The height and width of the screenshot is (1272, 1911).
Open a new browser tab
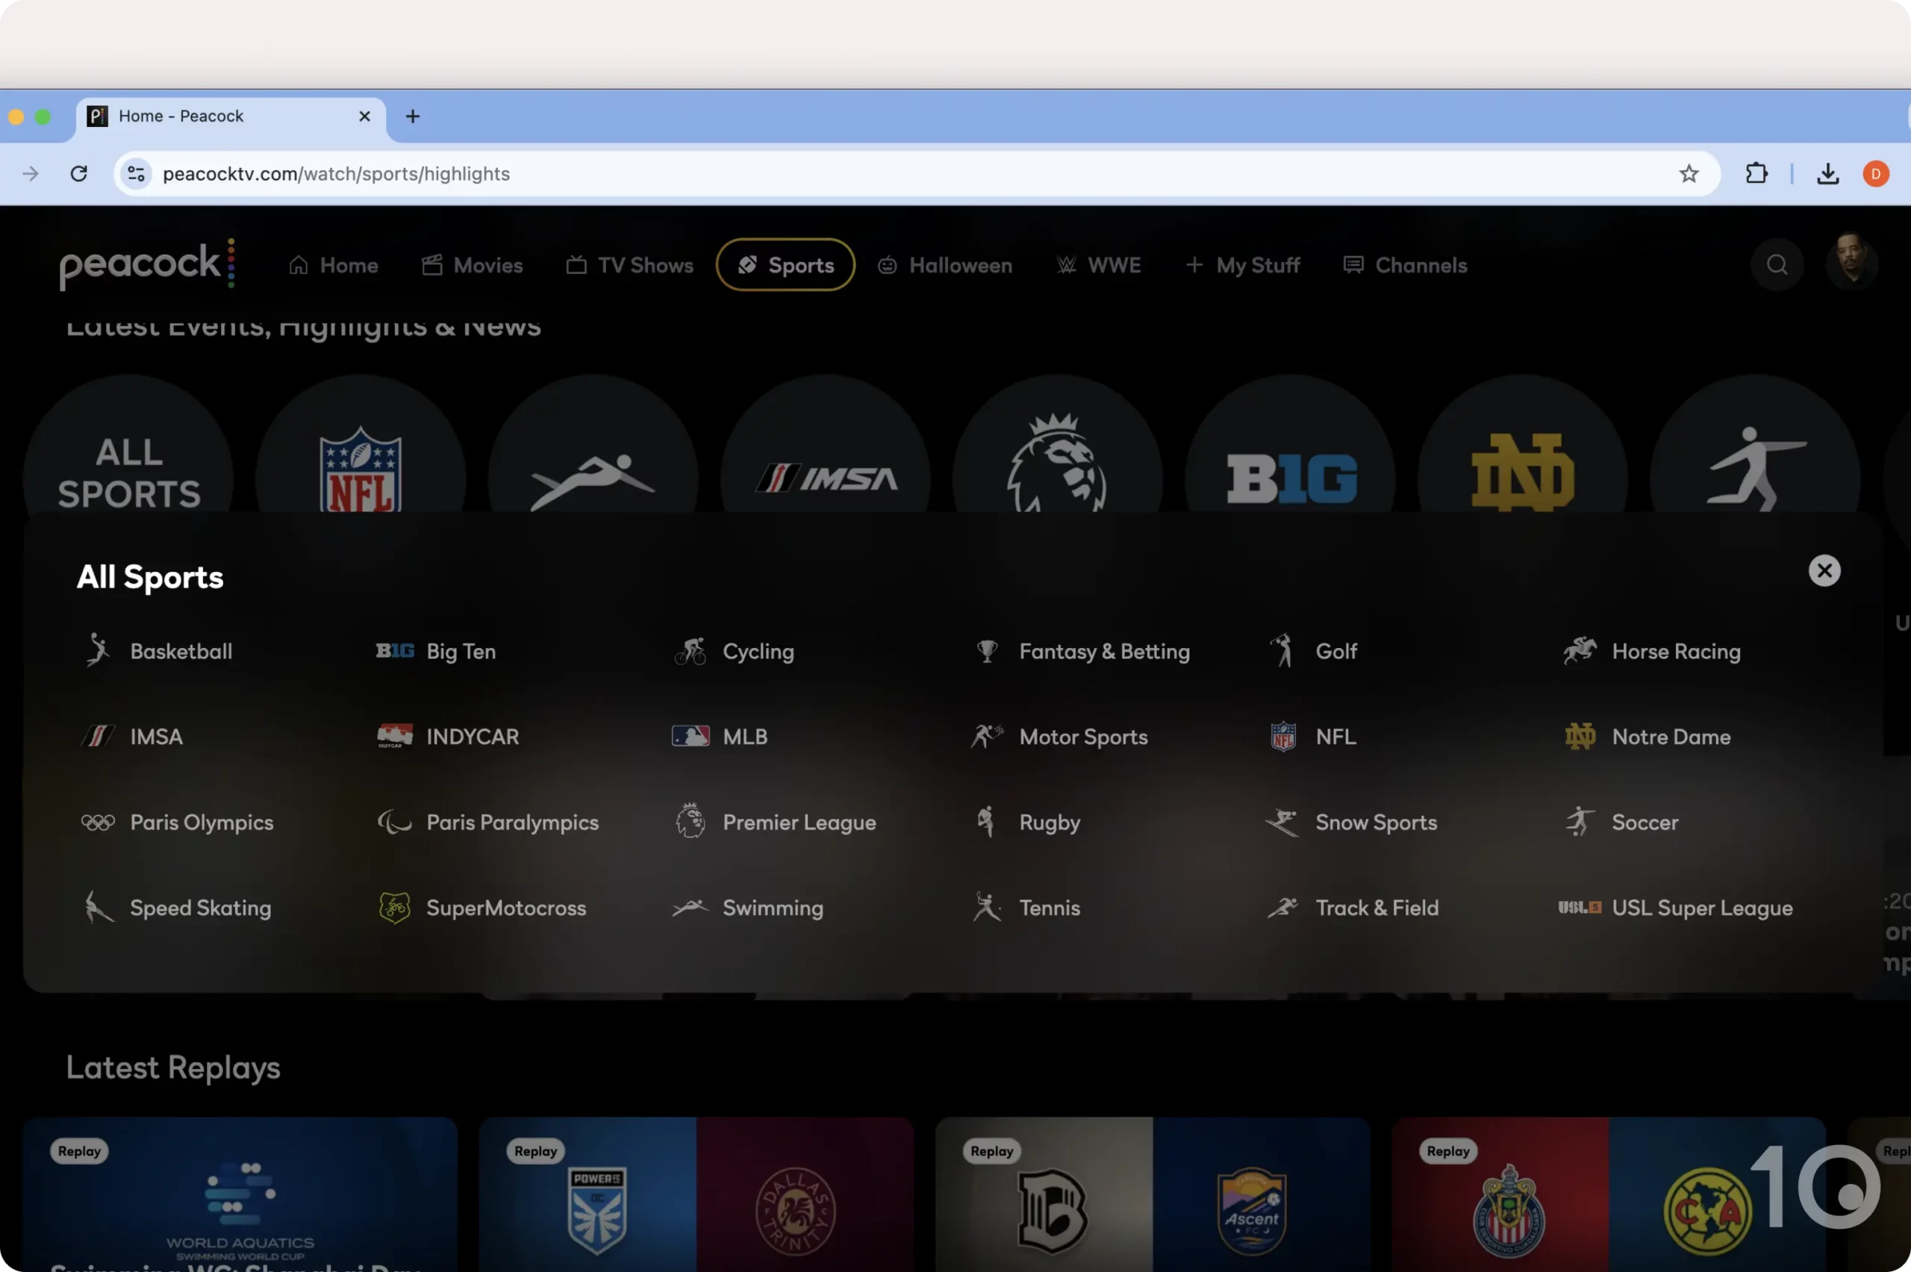tap(412, 116)
